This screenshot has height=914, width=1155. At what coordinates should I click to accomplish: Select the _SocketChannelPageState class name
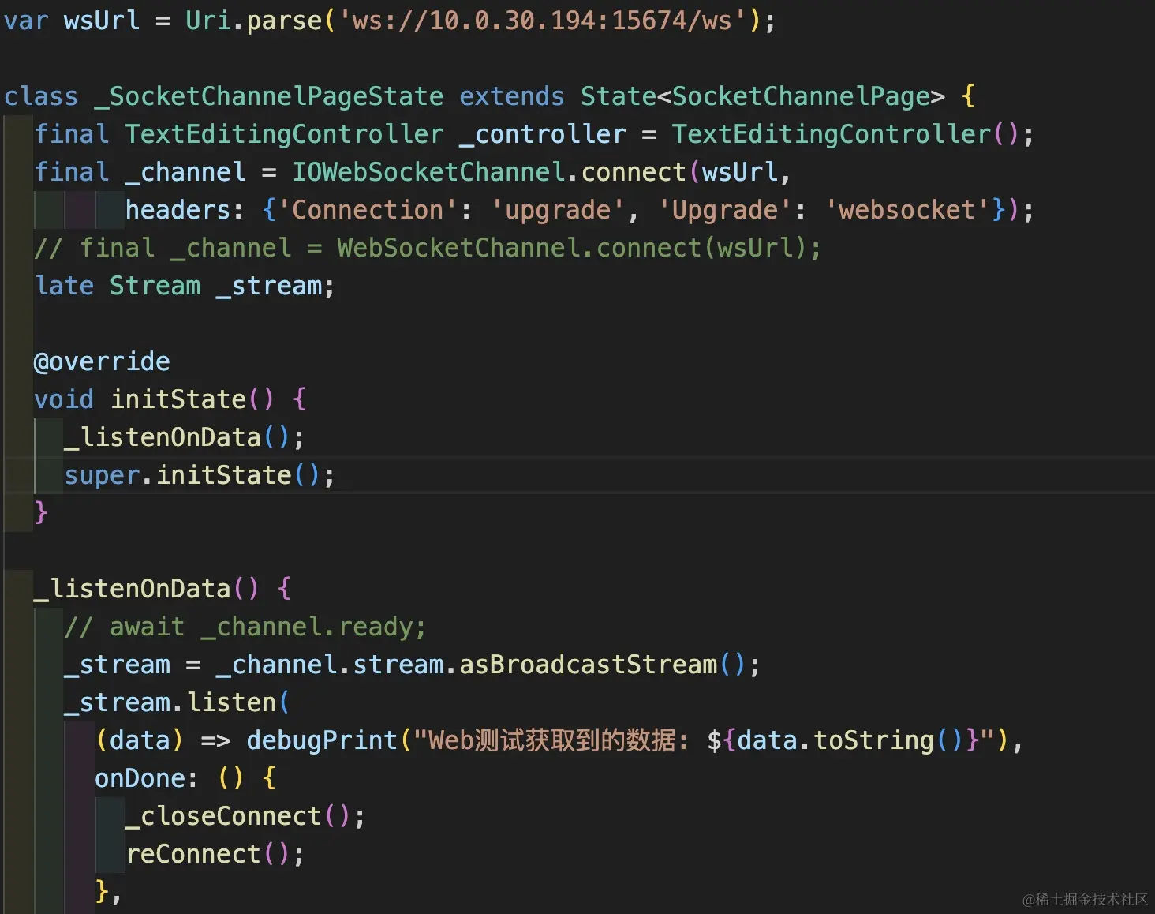268,96
